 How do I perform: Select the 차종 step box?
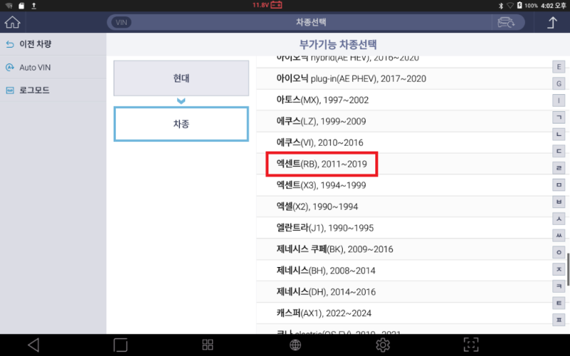[181, 124]
